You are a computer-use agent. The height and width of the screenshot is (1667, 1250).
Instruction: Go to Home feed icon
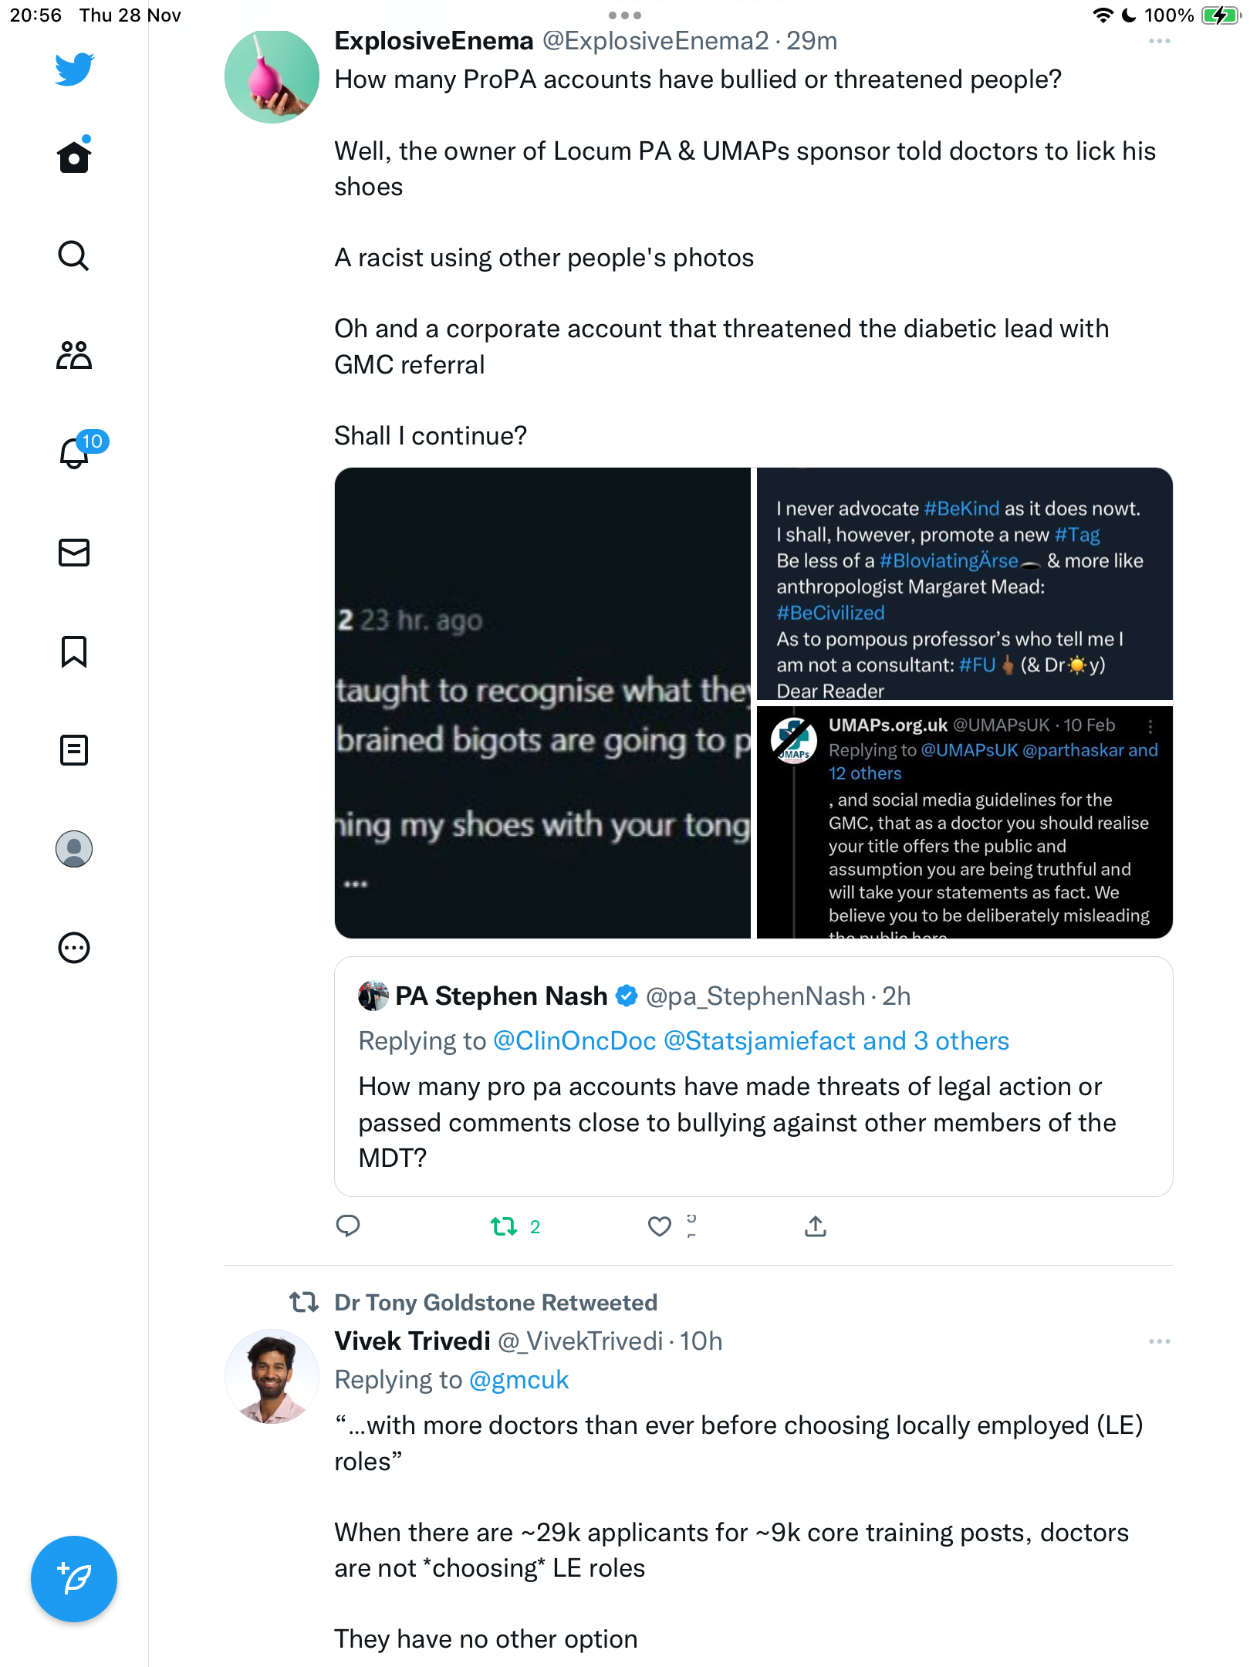[x=74, y=155]
